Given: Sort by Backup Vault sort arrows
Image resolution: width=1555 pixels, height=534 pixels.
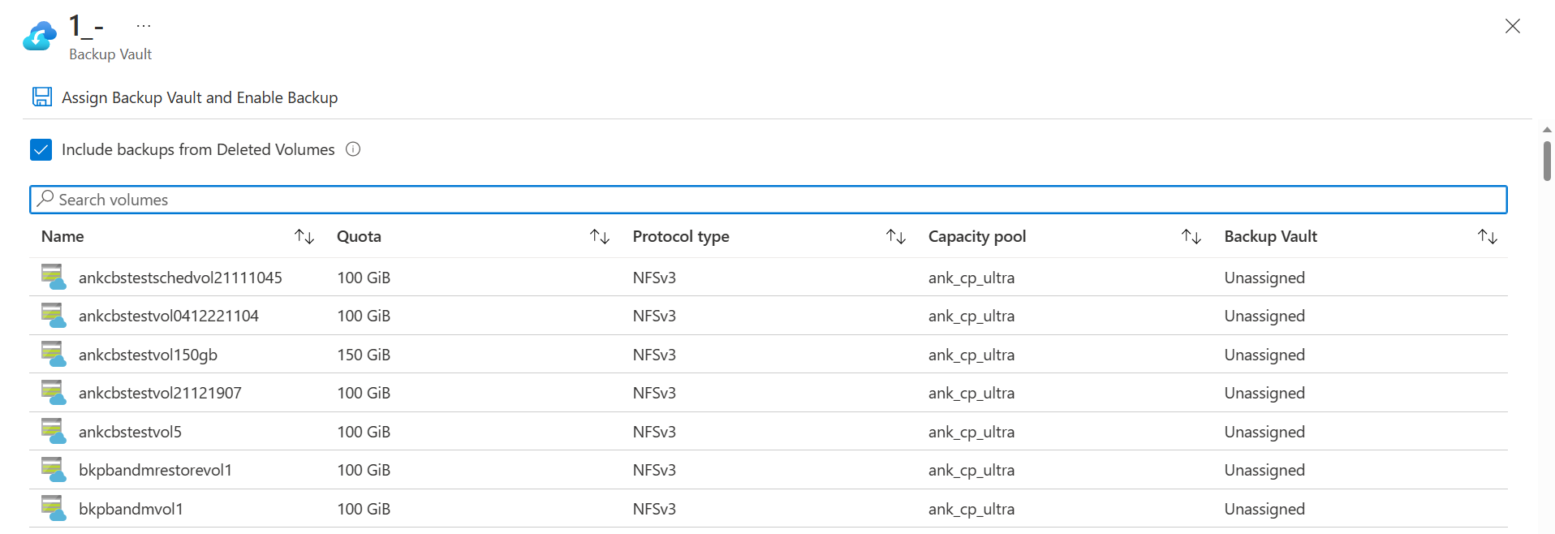Looking at the screenshot, I should (1488, 236).
